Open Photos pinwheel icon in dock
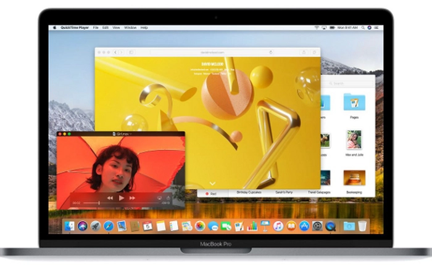The width and height of the screenshot is (432, 265). point(200,226)
